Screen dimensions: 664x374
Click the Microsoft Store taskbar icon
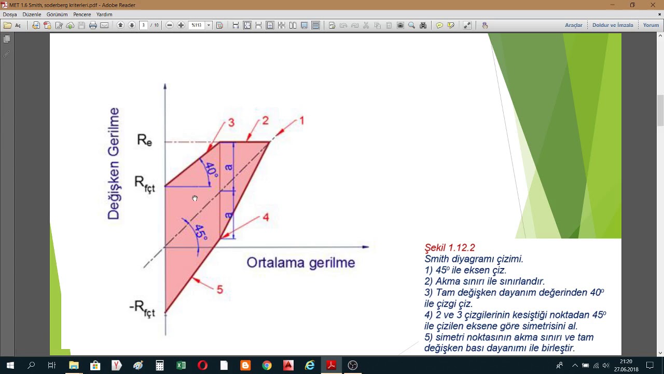95,366
